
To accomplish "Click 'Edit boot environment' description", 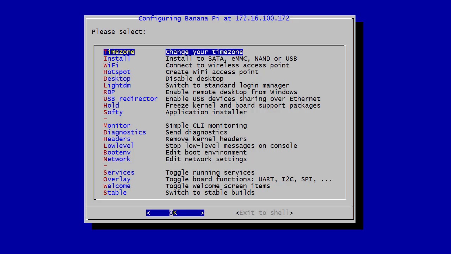I will [x=206, y=152].
